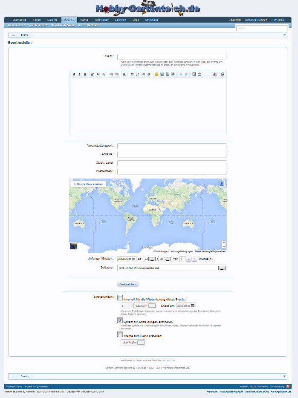Viewport: 298px width, 398px height.
Task: Open the end date calendar icon
Action: [193, 306]
